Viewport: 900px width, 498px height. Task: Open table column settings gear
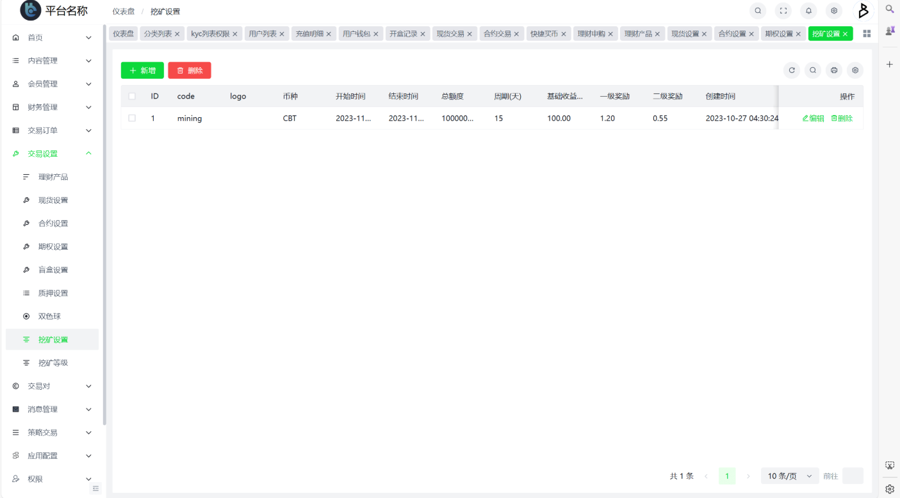[855, 70]
